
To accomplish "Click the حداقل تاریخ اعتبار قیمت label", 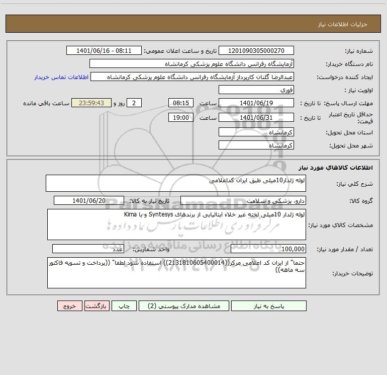I will [x=350, y=118].
